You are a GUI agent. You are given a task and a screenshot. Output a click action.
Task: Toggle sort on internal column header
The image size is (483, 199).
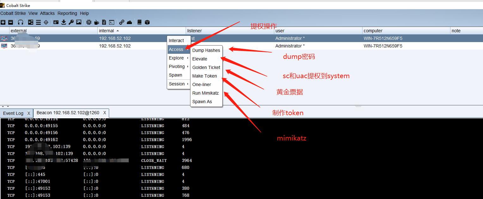click(142, 31)
